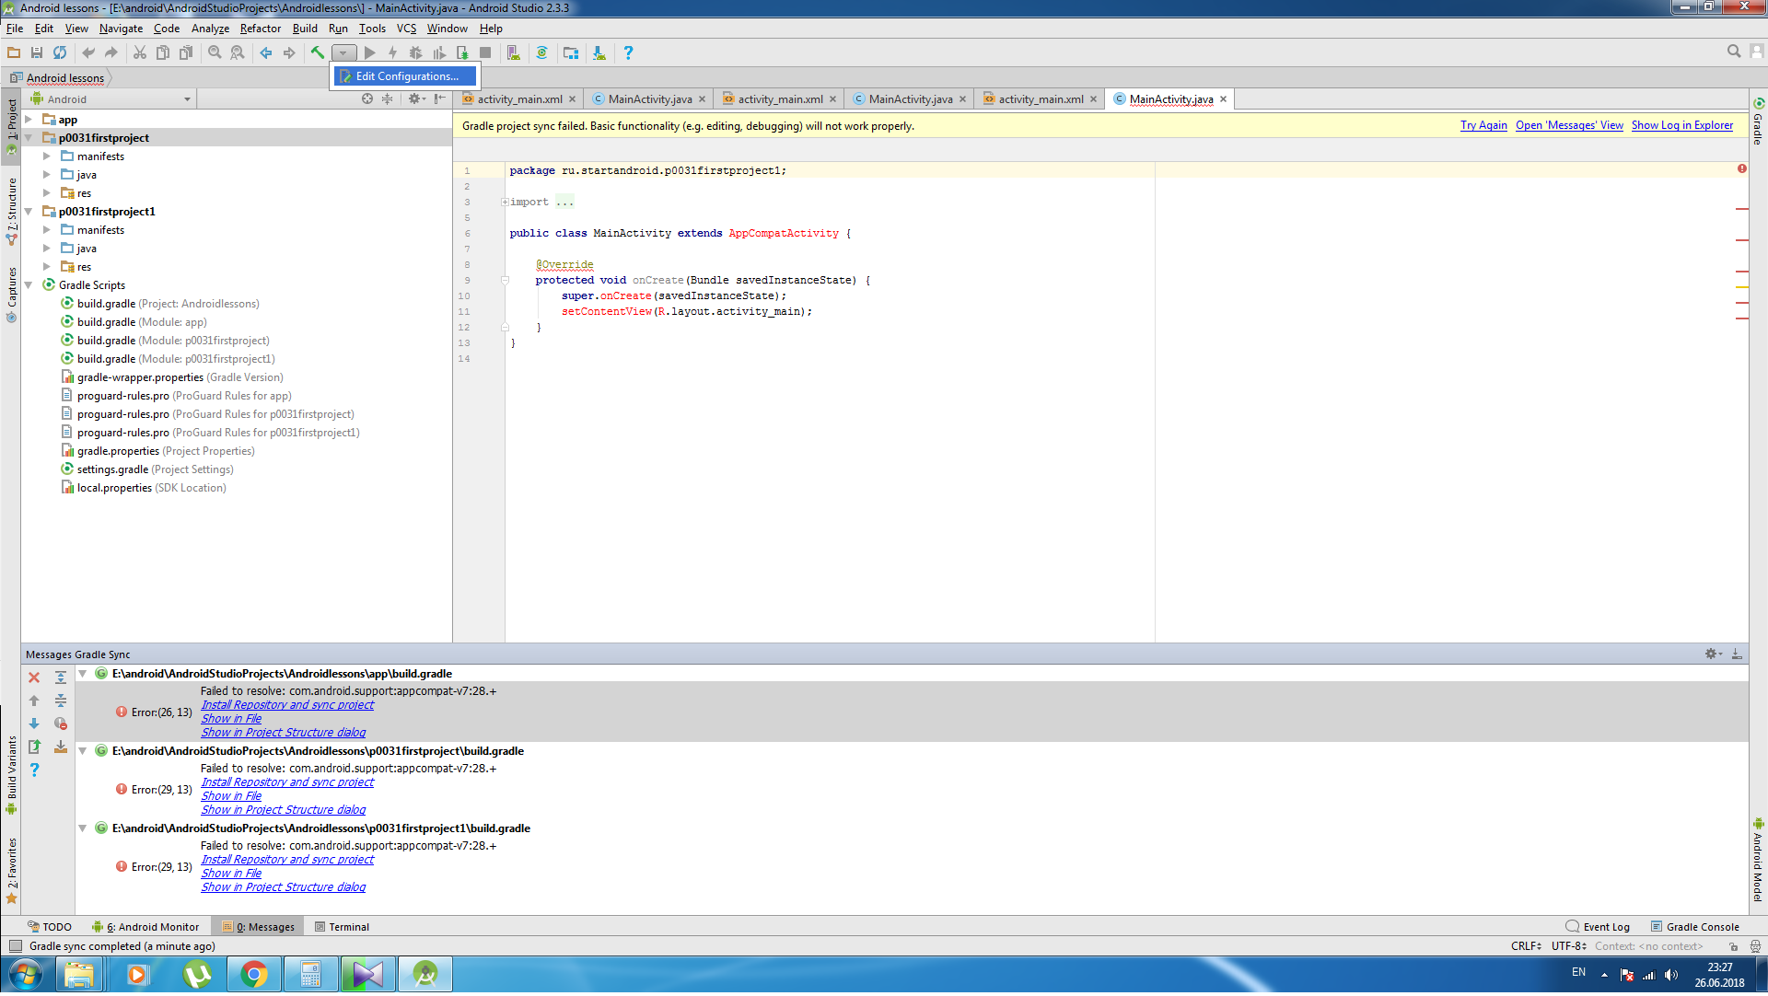Click the Synchronize toolbar icon
The height and width of the screenshot is (996, 1768).
(x=60, y=53)
